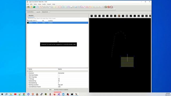Click the yellow matrix model in preview
This screenshot has width=171, height=96.
[127, 62]
